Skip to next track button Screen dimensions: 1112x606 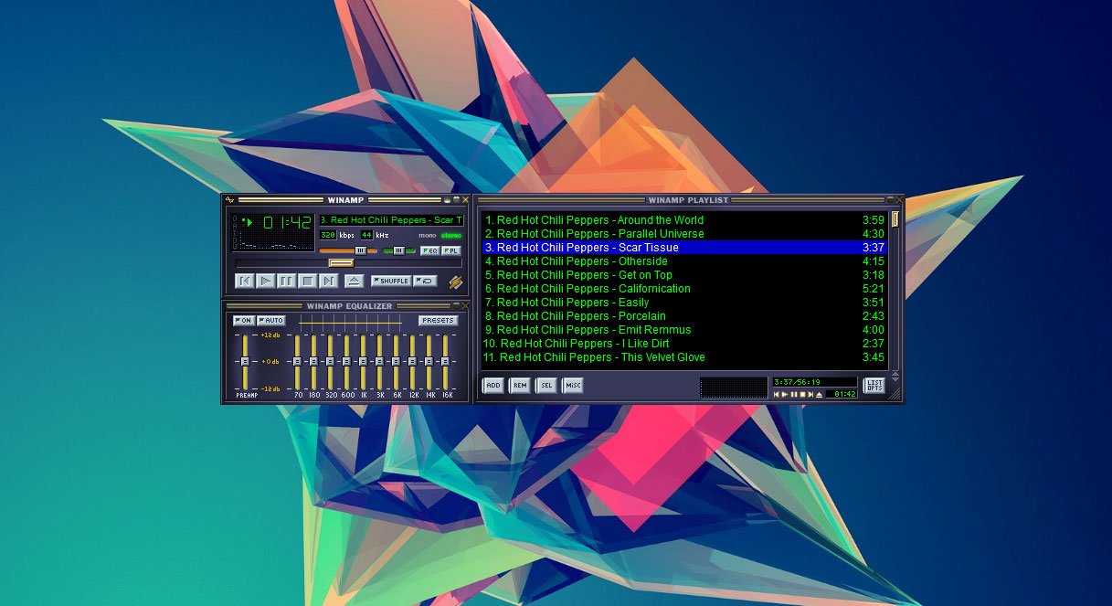click(329, 282)
